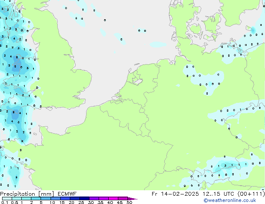This screenshot has width=265, height=204.
Task: Click the 0.1–0.5 mm legend color swatch
Action: click(x=7, y=199)
